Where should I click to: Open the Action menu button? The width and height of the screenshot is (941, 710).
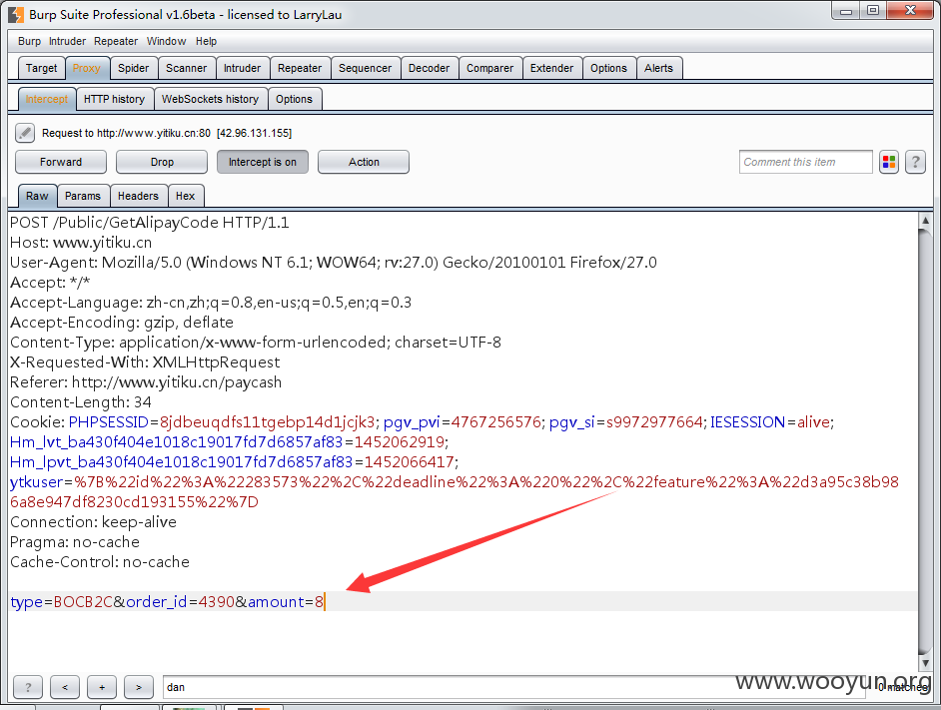click(x=363, y=162)
